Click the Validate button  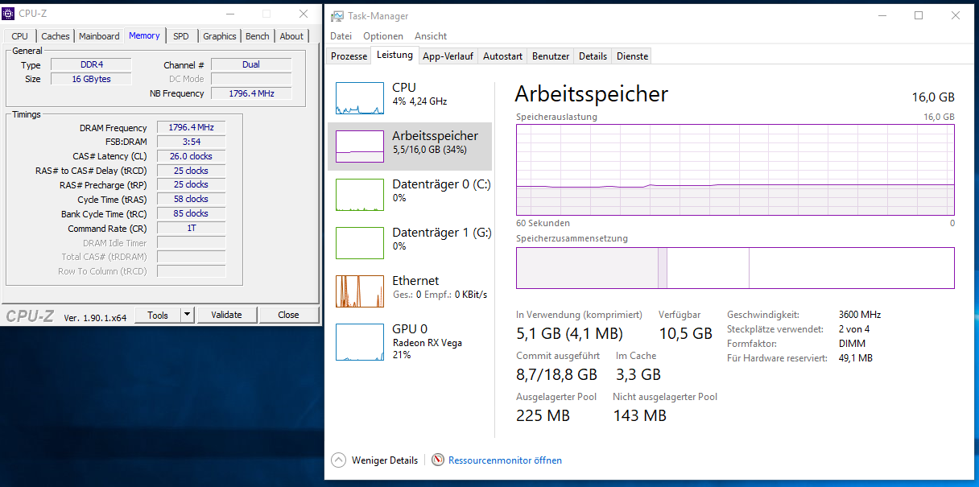tap(226, 315)
